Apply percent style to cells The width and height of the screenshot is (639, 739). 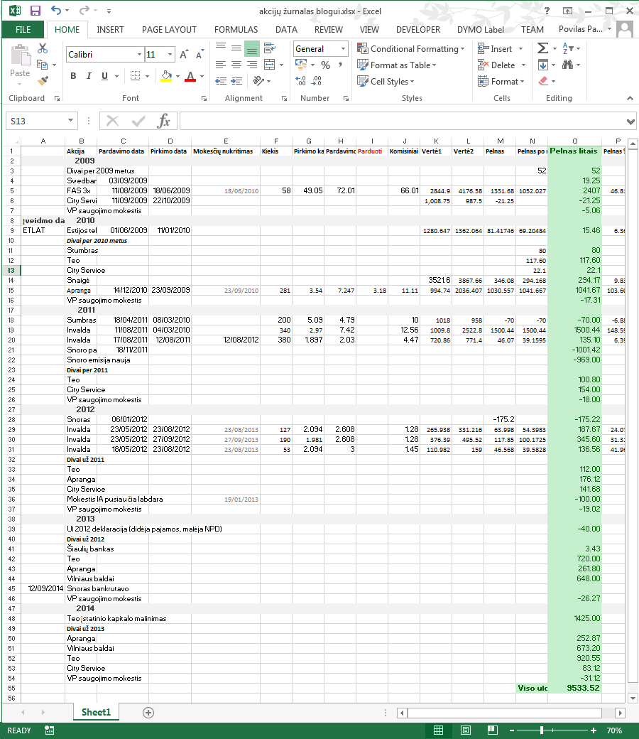[x=325, y=65]
